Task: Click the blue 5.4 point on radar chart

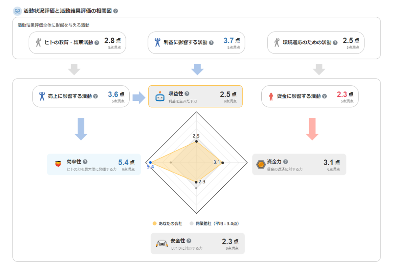Action: pyautogui.click(x=150, y=163)
